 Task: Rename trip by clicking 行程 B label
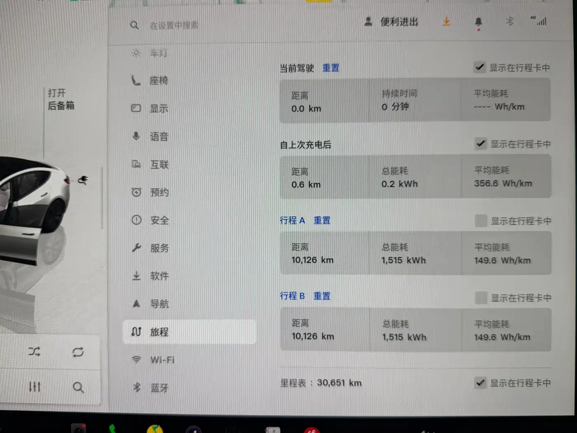[x=292, y=296]
